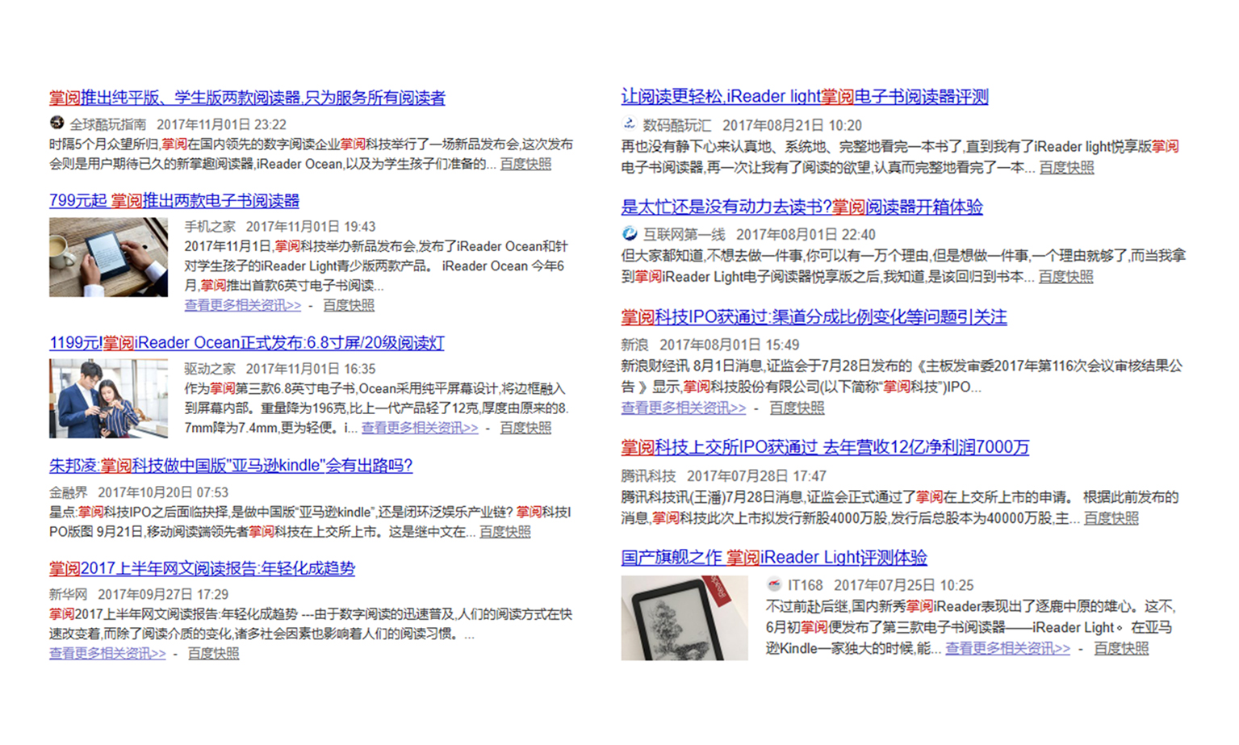Click source text 驱动之家
This screenshot has width=1239, height=745.
[210, 369]
